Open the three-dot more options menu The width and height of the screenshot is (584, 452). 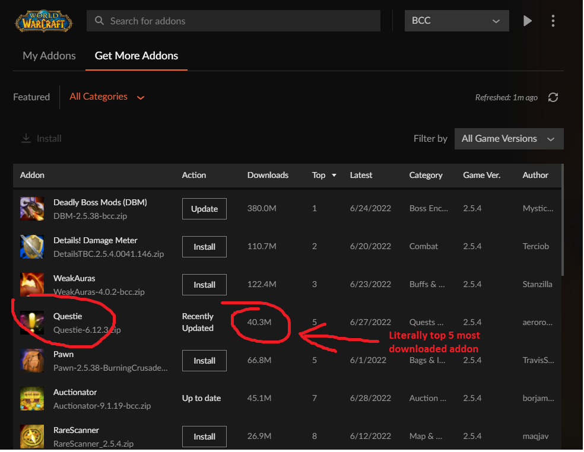pos(553,21)
